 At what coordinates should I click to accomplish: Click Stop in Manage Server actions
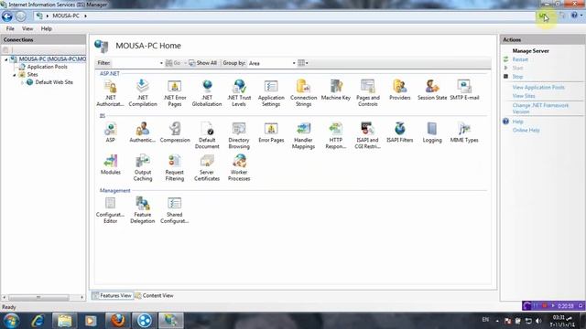click(x=517, y=77)
